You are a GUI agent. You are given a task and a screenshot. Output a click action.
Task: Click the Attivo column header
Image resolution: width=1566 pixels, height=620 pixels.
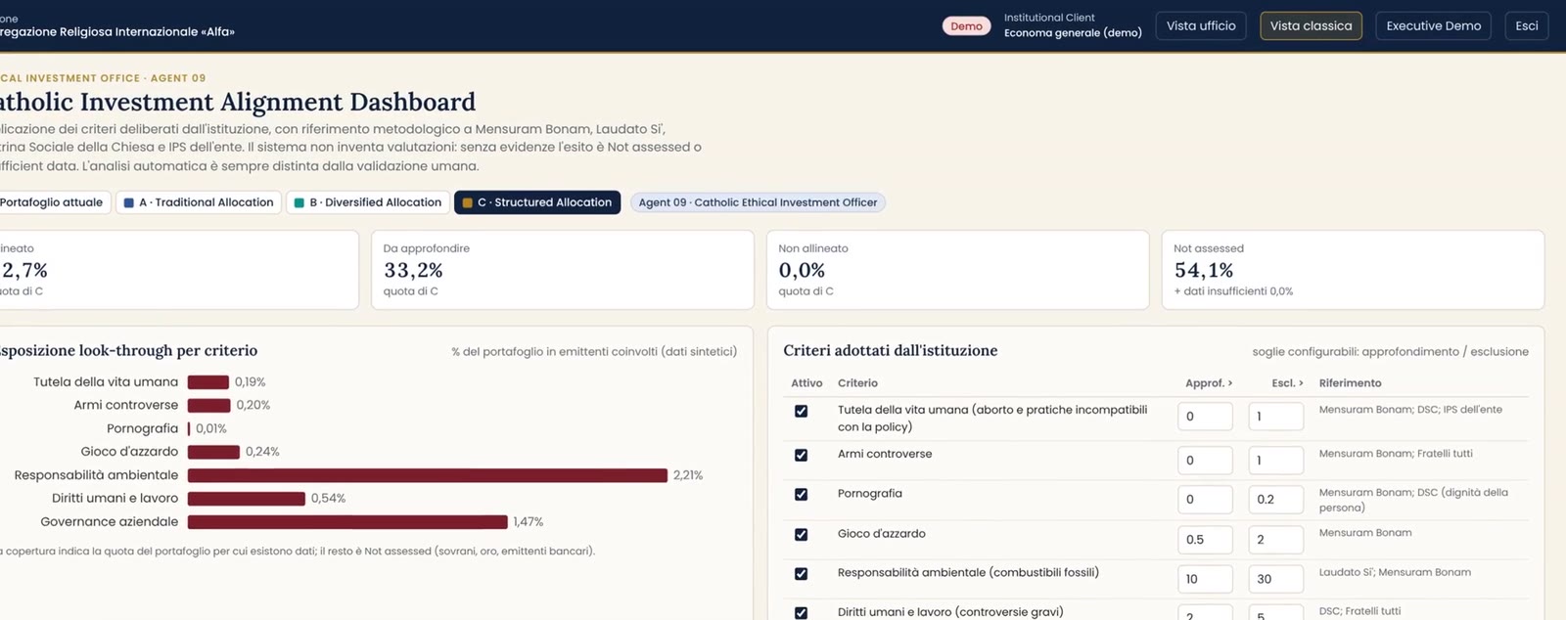[x=806, y=383]
